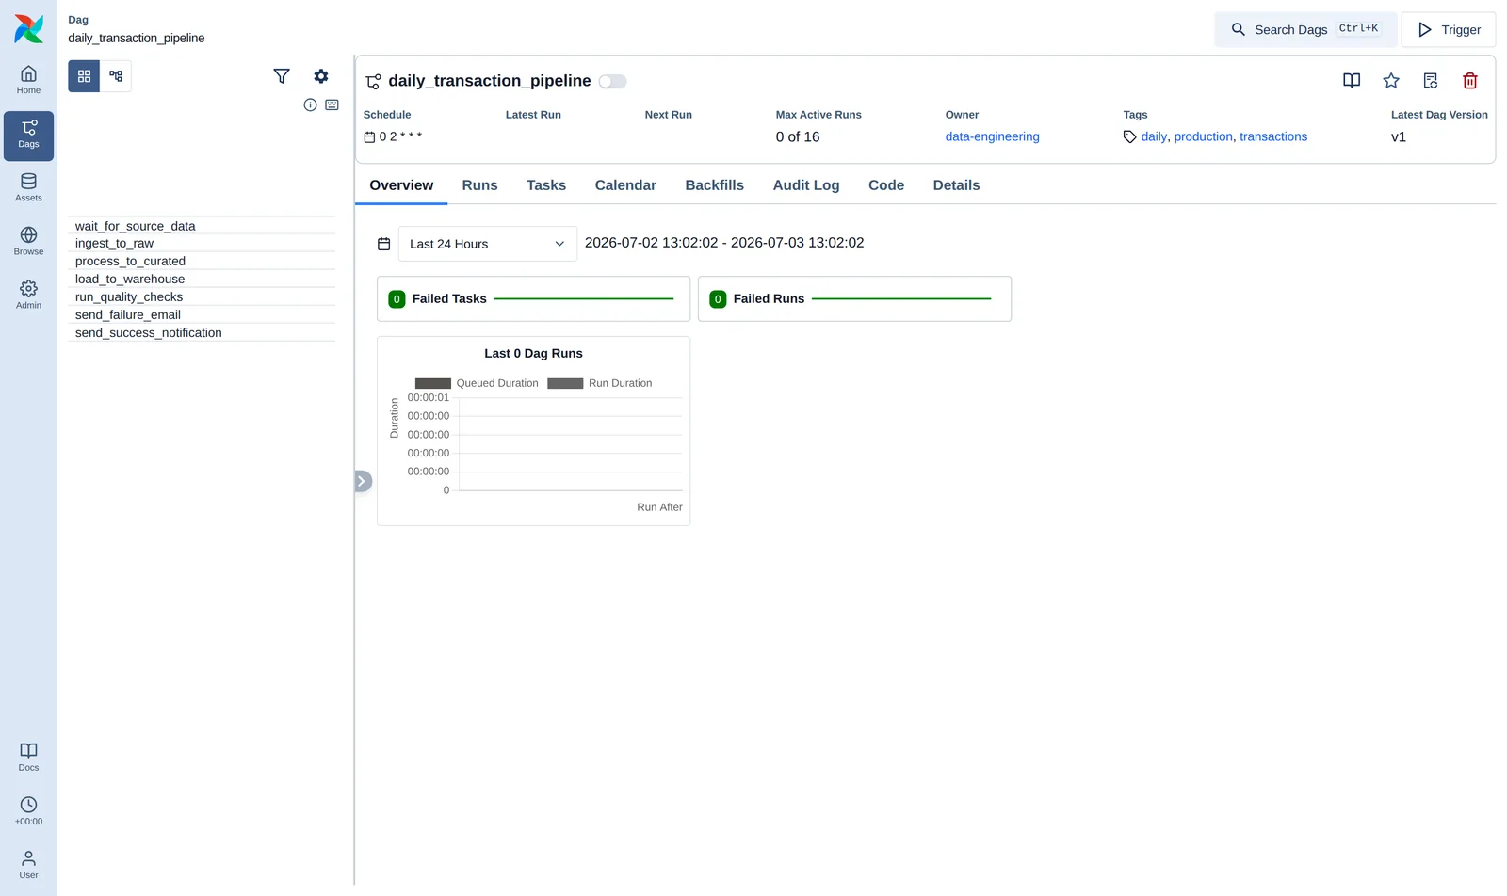Open the Failed Tasks card
Screen dimensions: 1507x896
(x=533, y=299)
